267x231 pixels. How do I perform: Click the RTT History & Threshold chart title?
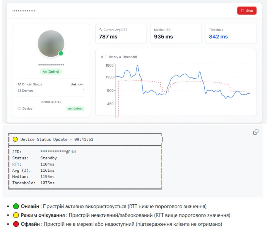pos(119,57)
